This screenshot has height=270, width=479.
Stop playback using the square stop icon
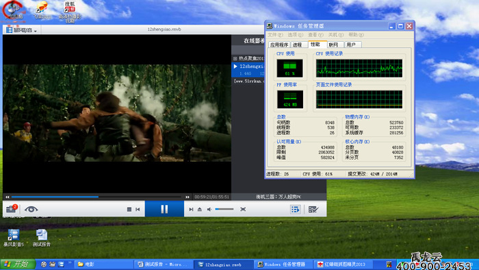129,210
